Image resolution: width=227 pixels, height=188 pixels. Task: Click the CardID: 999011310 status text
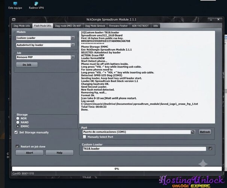(23, 173)
